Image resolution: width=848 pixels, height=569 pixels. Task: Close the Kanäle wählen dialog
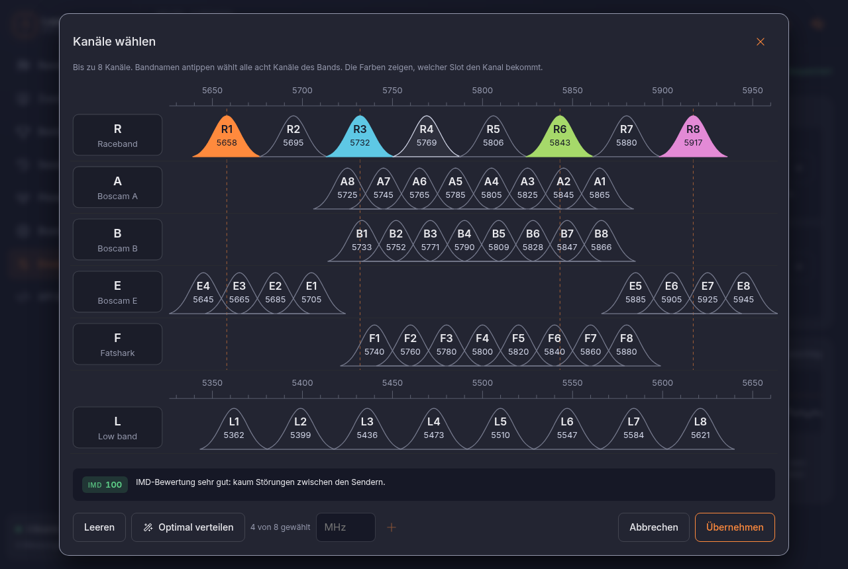coord(761,42)
